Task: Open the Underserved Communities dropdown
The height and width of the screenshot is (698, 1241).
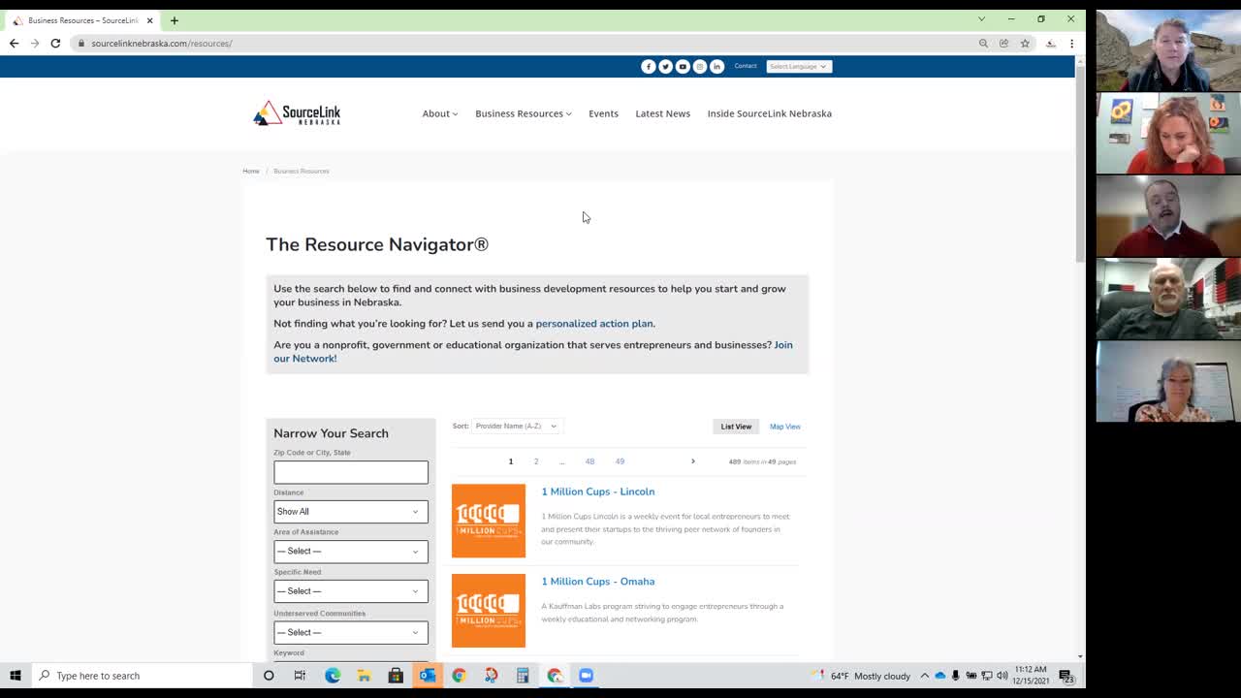Action: [351, 632]
